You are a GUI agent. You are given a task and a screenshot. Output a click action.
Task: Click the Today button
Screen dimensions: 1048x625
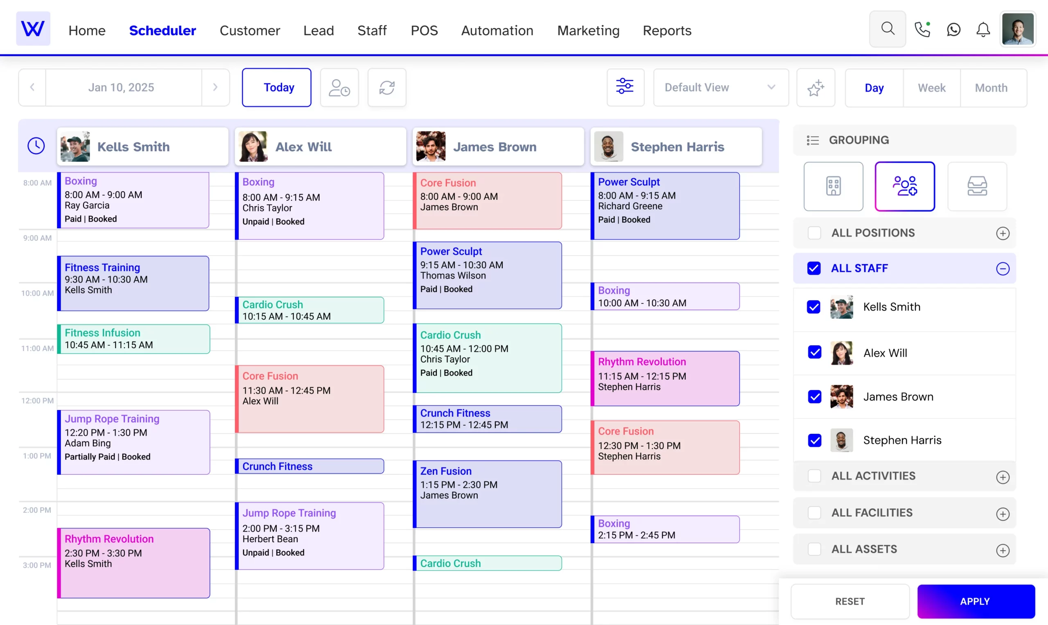click(x=279, y=87)
